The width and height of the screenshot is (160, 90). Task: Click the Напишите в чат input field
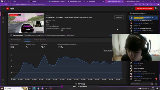[x=140, y=84]
